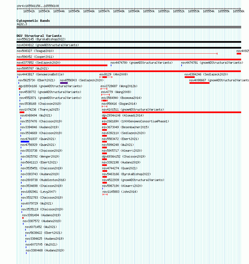Click the 165552k ruler tick label
The image size is (249, 264).
(x=179, y=11)
